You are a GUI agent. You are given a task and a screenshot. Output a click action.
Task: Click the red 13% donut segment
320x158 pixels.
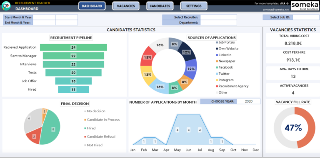coord(147,57)
